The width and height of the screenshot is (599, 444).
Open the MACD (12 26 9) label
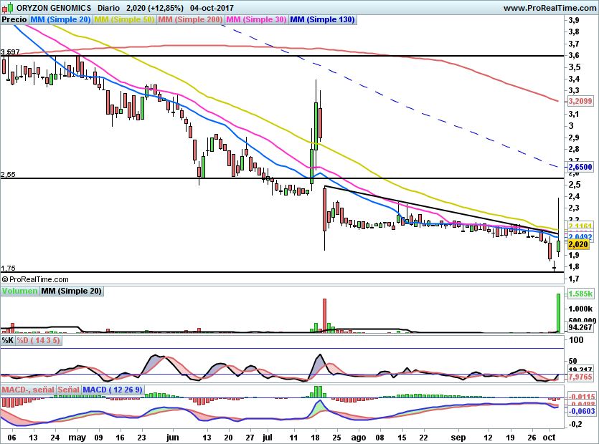[113, 390]
